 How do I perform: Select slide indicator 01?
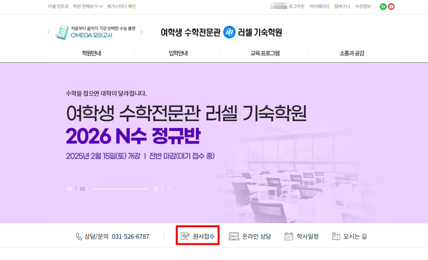[70, 189]
